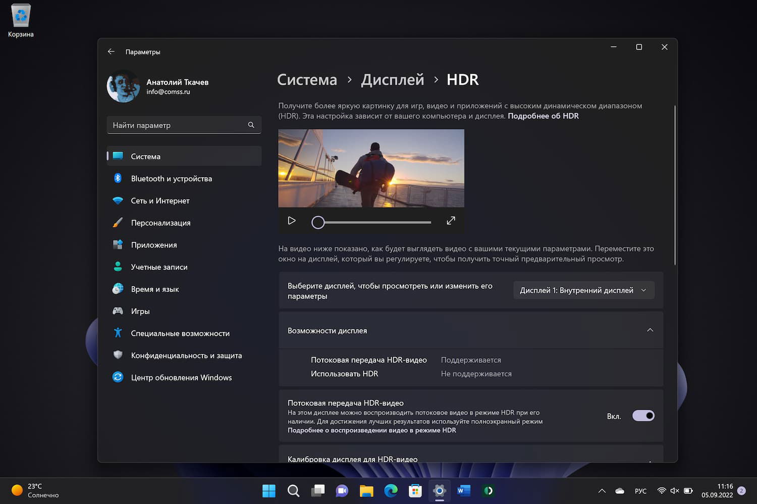
Task: Click the "Использовать HDR" capability label
Action: (344, 374)
